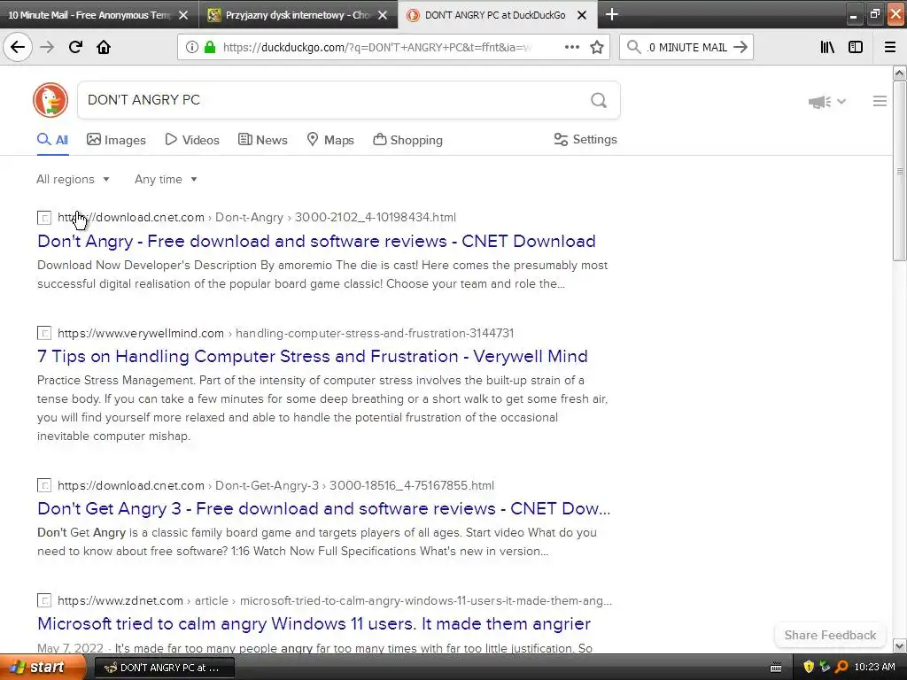This screenshot has width=907, height=680.
Task: Open the search Settings dropdown
Action: 585,139
